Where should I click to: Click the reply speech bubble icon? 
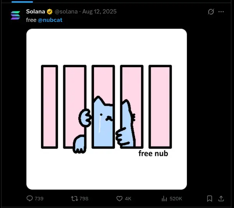coord(30,198)
